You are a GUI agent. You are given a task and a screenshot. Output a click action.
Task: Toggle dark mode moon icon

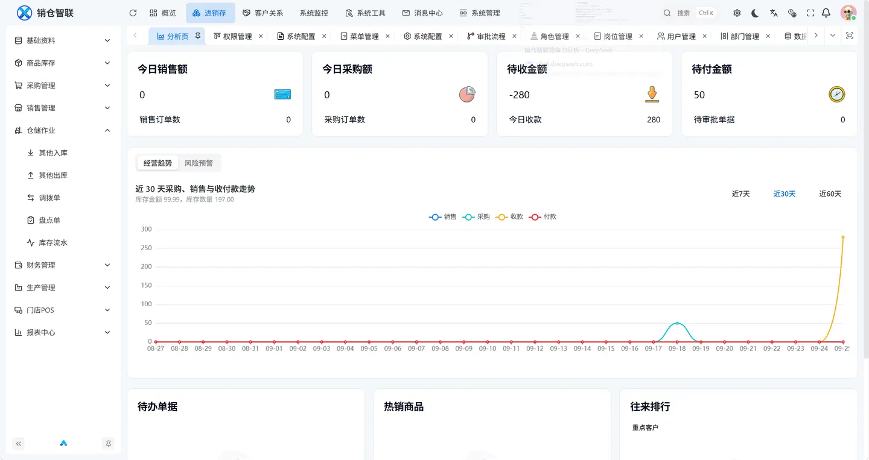(755, 13)
